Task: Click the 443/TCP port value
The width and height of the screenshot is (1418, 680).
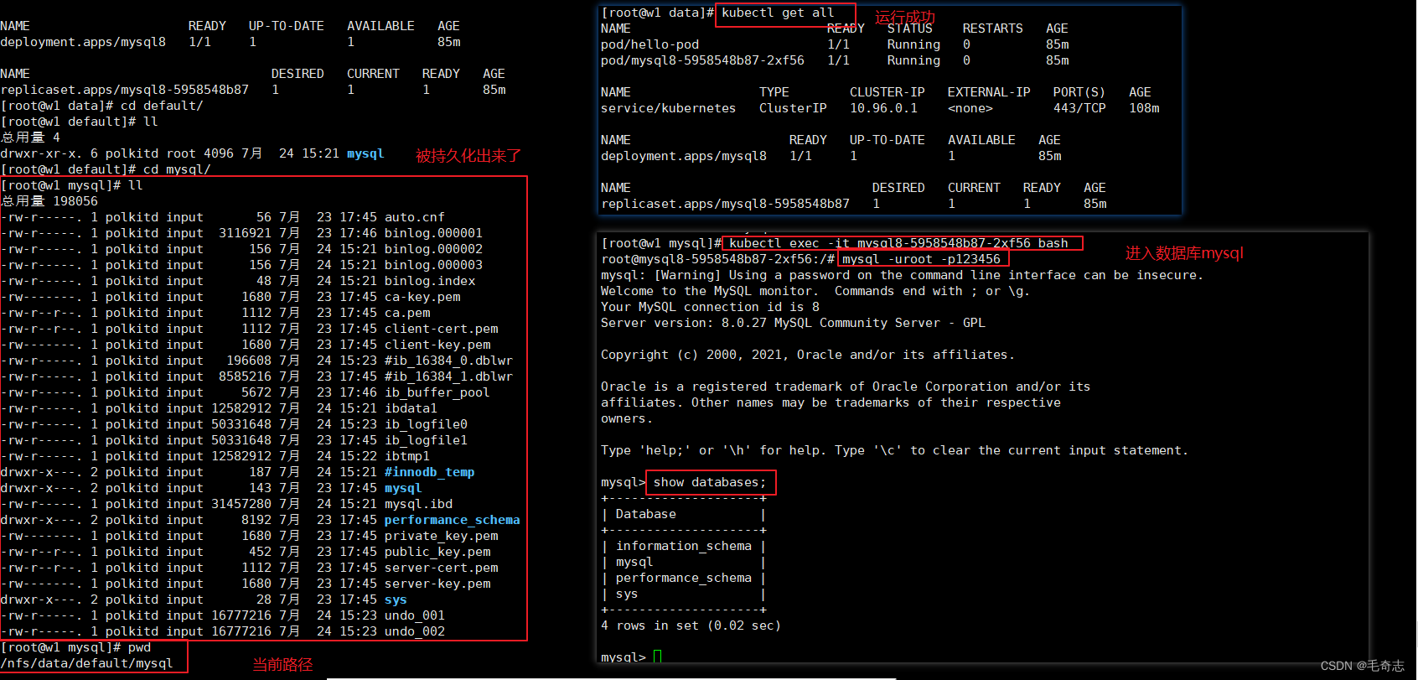Action: pos(1079,108)
